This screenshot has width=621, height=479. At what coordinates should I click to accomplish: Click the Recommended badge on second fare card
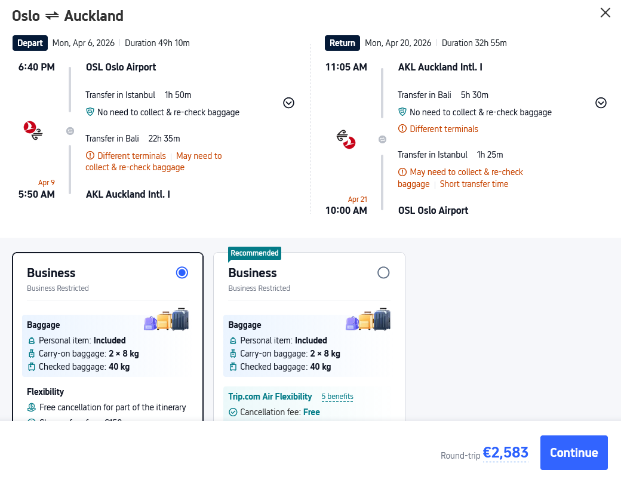tap(254, 253)
